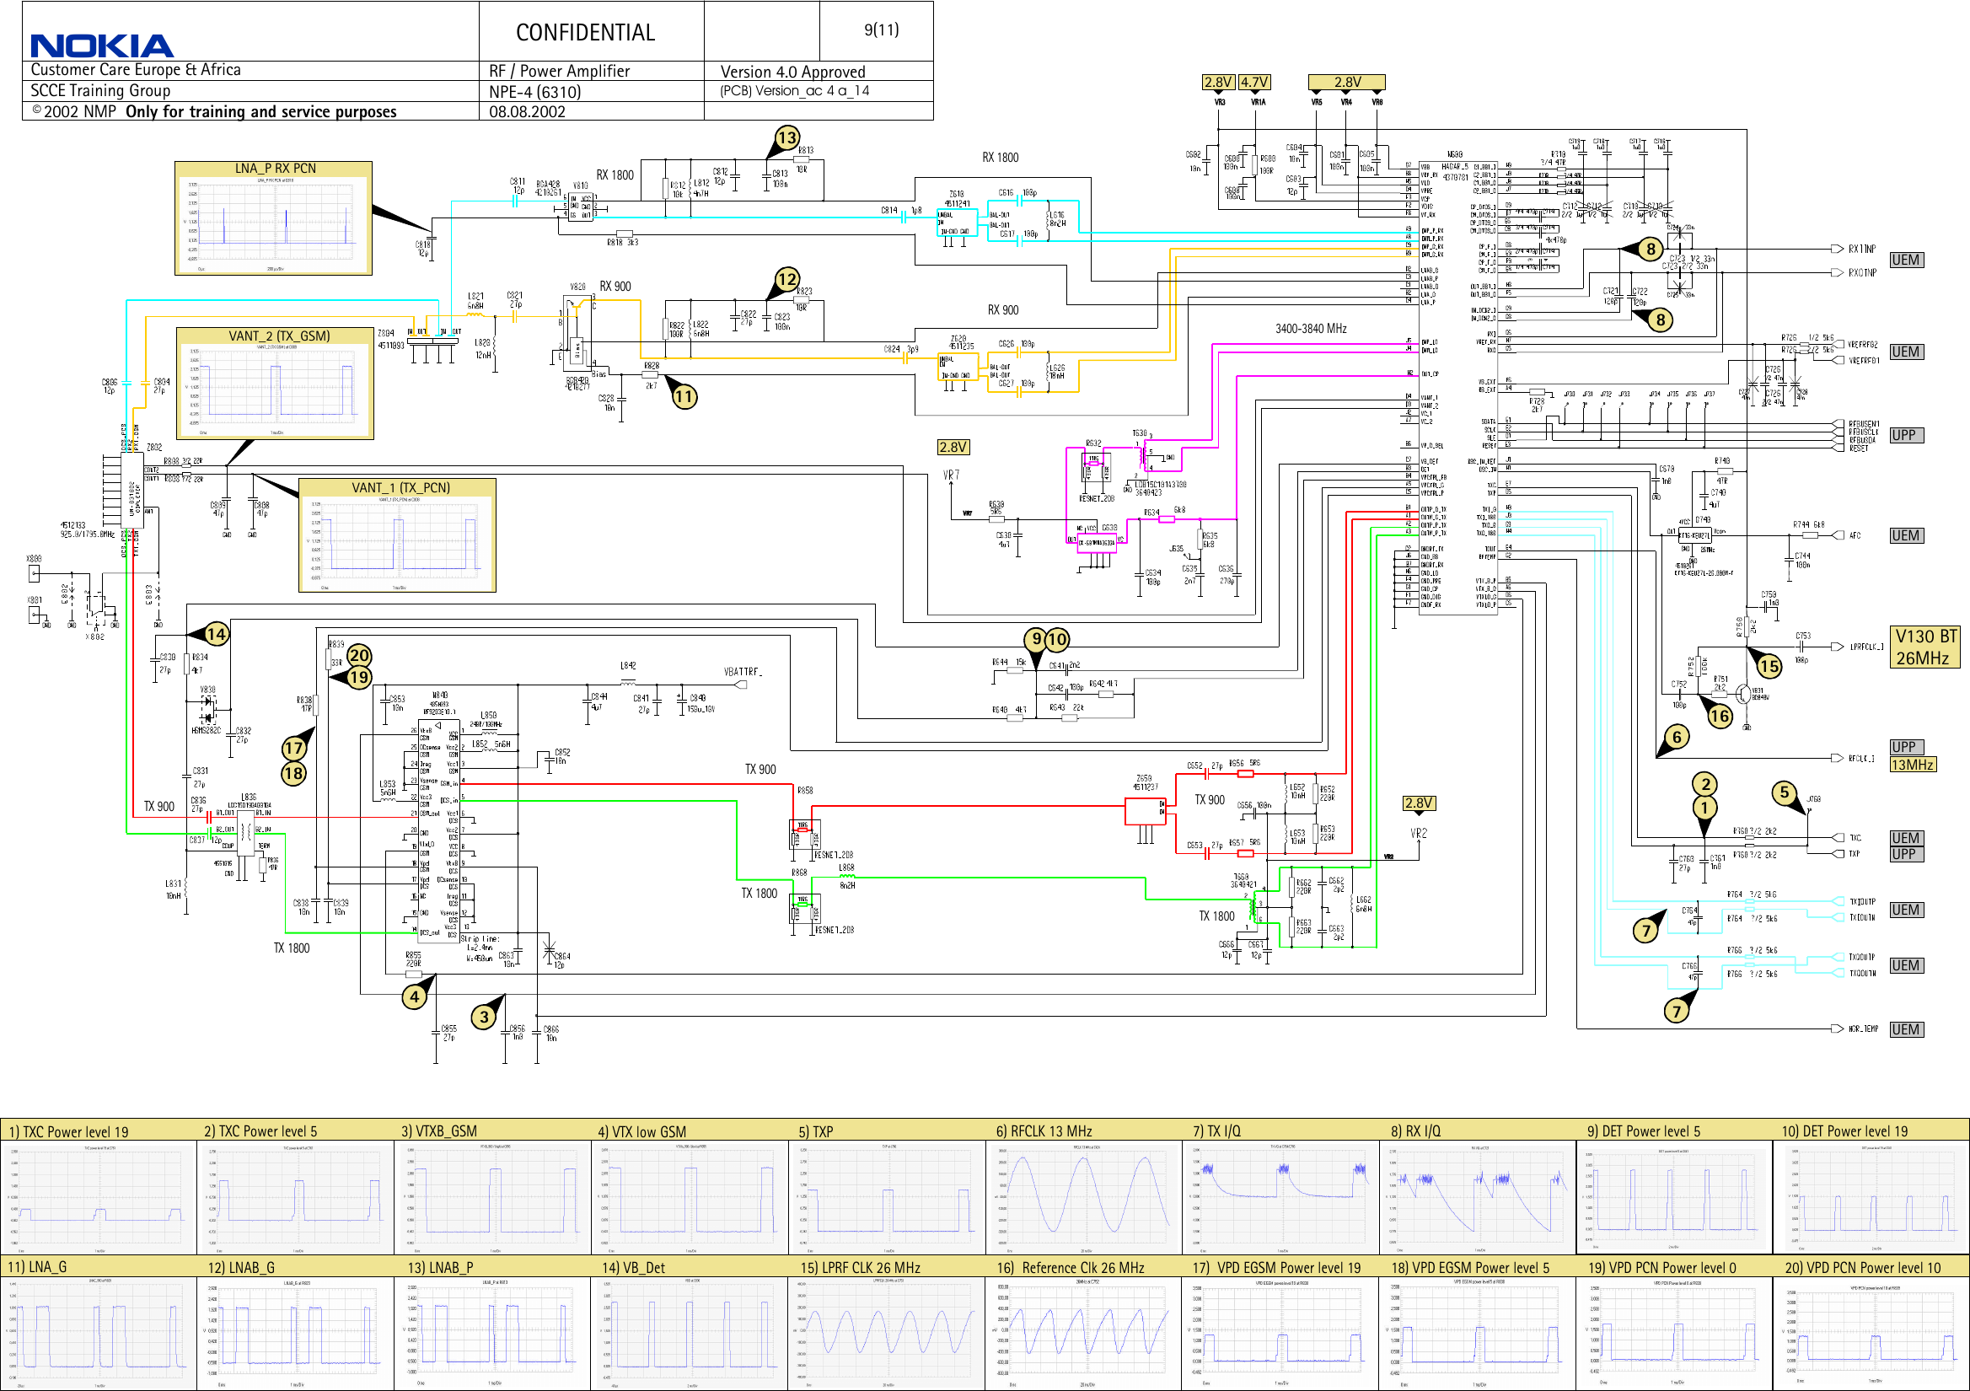
Task: Select callout marker 11 near R828
Action: [x=684, y=396]
